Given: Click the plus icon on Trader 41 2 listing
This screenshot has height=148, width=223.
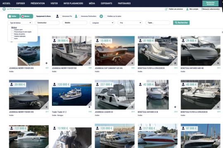Looking at the screenshot, I should coord(89,107).
